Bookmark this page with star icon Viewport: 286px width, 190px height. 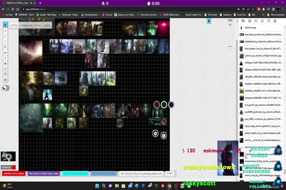pos(253,9)
